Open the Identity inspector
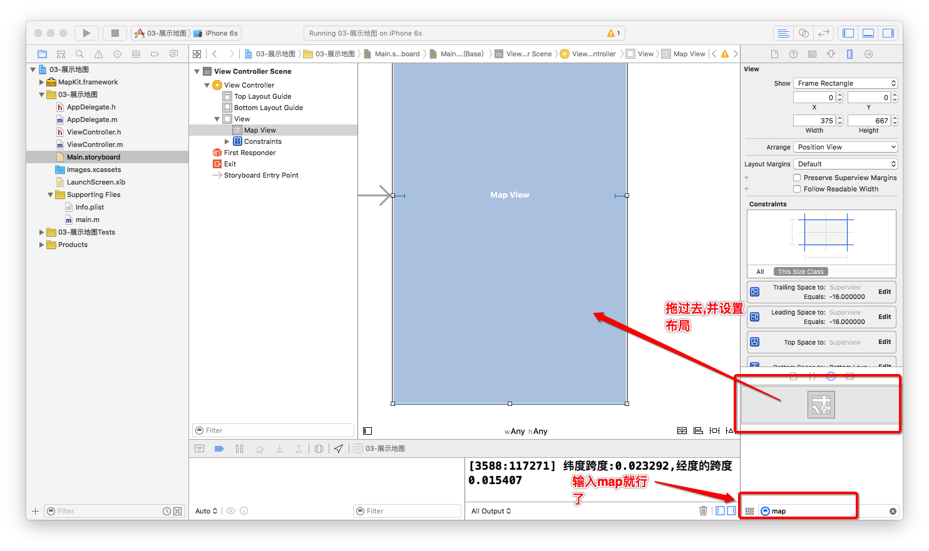 pos(812,54)
